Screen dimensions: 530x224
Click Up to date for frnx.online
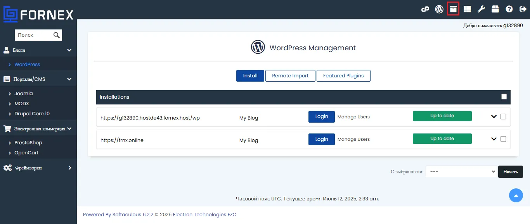(x=442, y=139)
